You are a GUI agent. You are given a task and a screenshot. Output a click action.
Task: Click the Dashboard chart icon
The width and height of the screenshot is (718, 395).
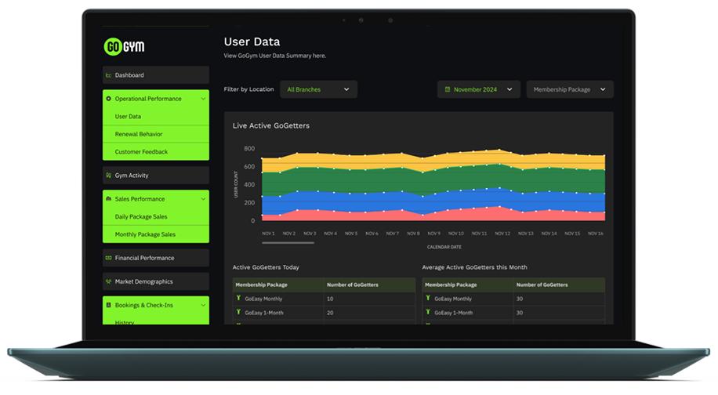pos(108,75)
